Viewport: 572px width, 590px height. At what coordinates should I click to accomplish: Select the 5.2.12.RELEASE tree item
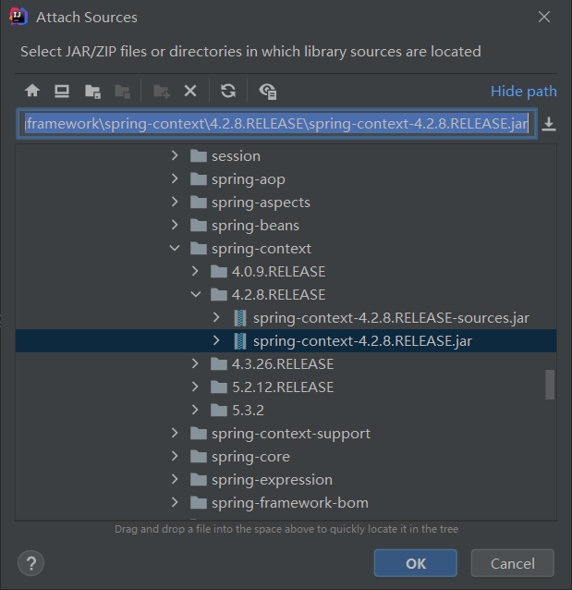click(283, 387)
